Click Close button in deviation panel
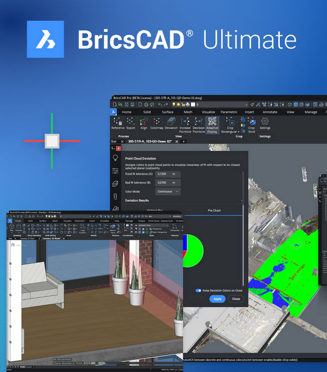The width and height of the screenshot is (327, 372). [x=236, y=299]
